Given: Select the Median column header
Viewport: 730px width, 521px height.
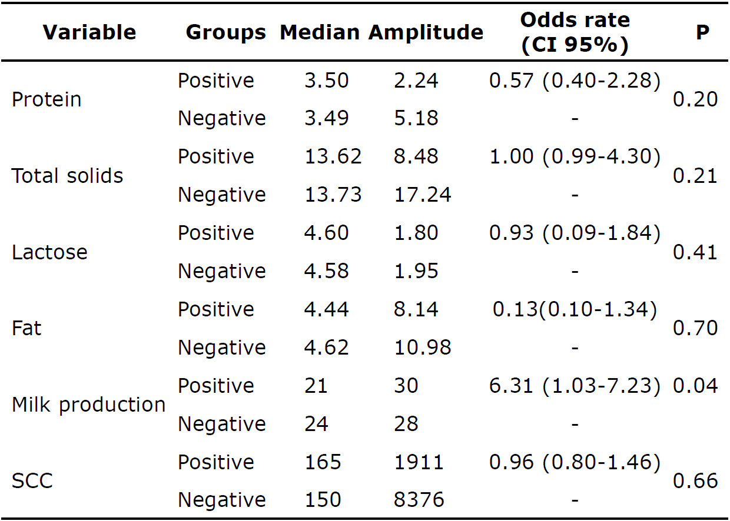Looking at the screenshot, I should [x=320, y=32].
